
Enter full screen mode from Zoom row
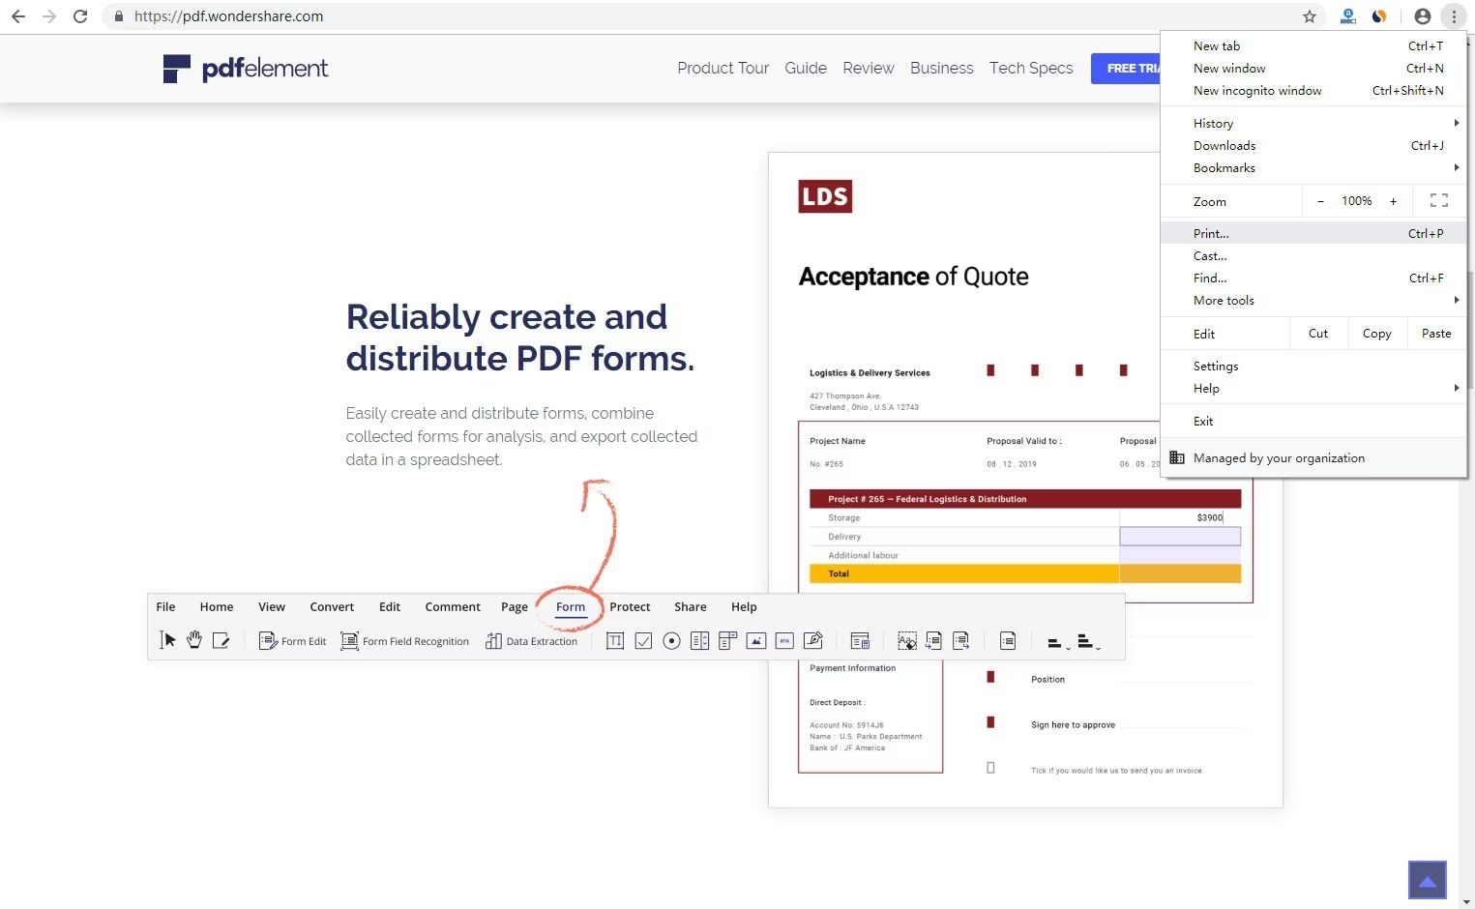click(x=1438, y=201)
